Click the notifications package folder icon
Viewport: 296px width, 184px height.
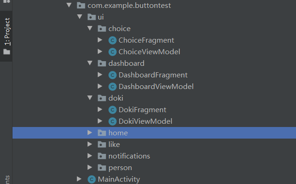(x=102, y=156)
